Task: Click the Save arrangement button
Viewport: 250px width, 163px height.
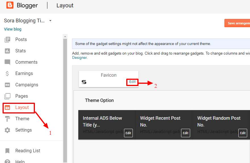Action: tap(237, 23)
